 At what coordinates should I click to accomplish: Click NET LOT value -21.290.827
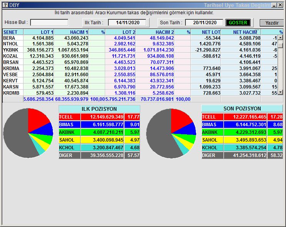(x=208, y=50)
